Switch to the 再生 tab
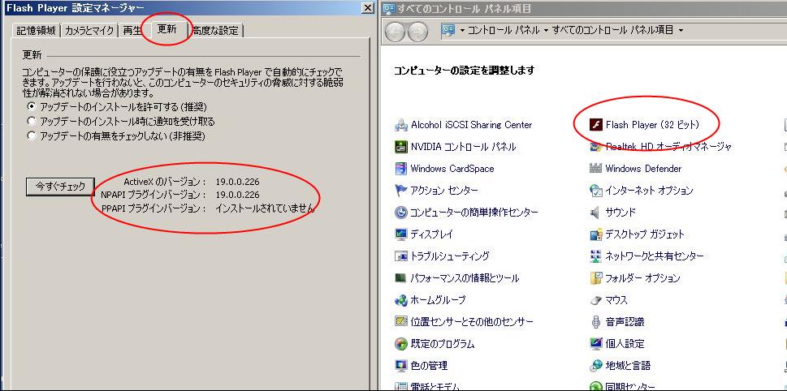Image resolution: width=787 pixels, height=391 pixels. [x=132, y=30]
